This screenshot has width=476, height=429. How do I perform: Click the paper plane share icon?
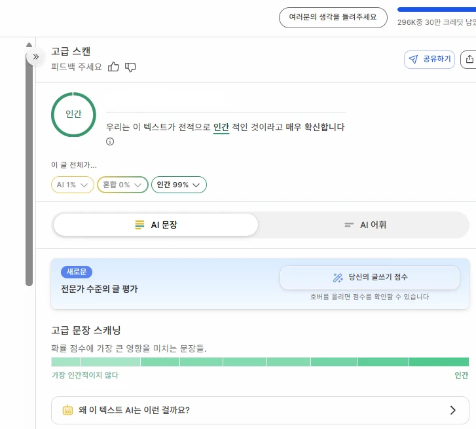tap(413, 59)
